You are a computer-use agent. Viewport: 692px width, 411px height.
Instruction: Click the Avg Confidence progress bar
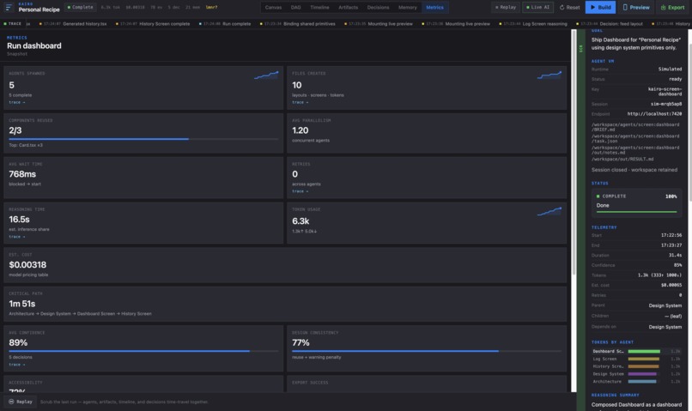pos(143,351)
